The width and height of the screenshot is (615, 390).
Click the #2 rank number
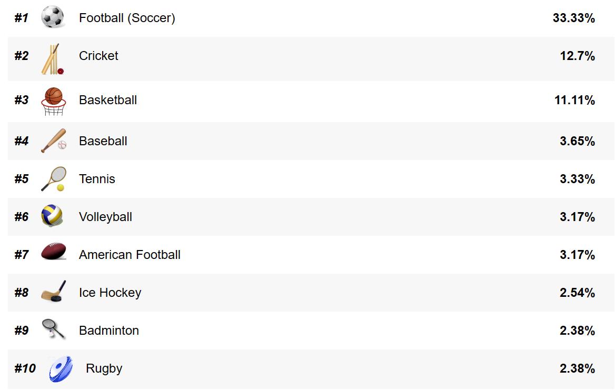(x=22, y=56)
